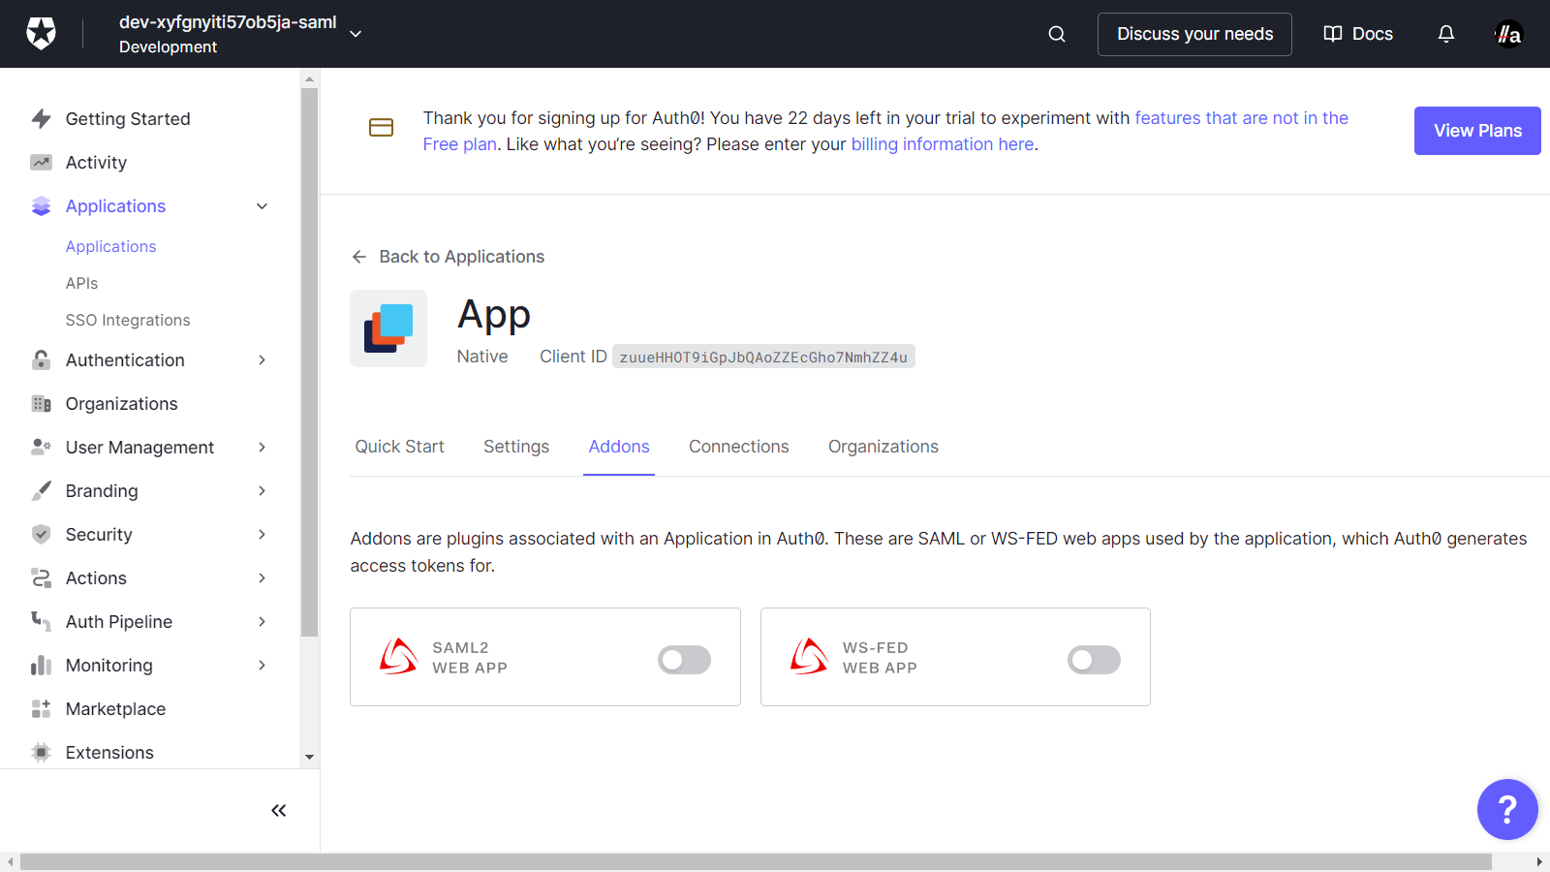Click the Client ID value field
Image resolution: width=1550 pixels, height=872 pixels.
click(x=763, y=358)
